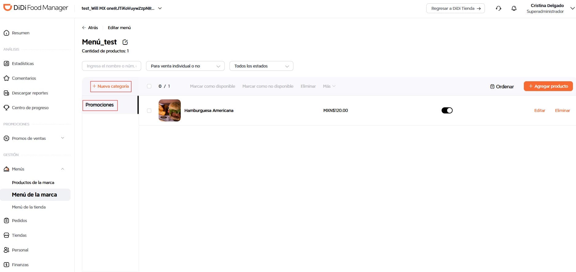Click the Comentarios star icon
The height and width of the screenshot is (272, 576).
[x=6, y=78]
